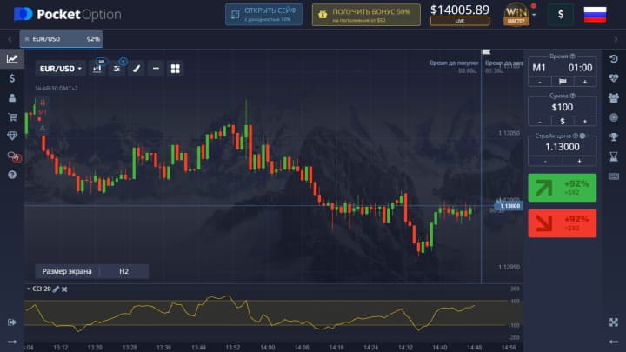
Task: Open the market cart section in sidebar
Action: 12,117
